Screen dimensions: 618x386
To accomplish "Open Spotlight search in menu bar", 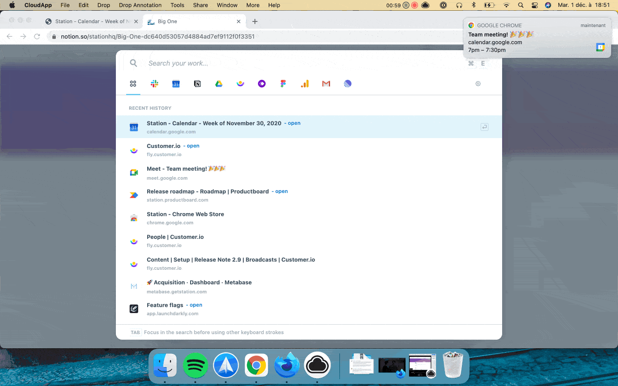I will [521, 5].
